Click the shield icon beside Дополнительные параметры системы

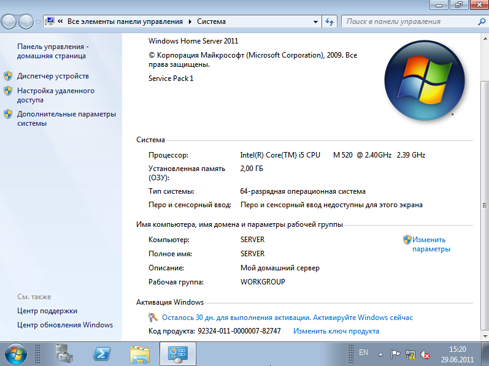8,114
